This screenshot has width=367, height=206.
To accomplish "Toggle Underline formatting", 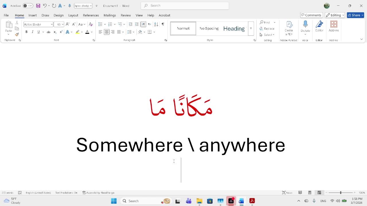I will pyautogui.click(x=38, y=32).
